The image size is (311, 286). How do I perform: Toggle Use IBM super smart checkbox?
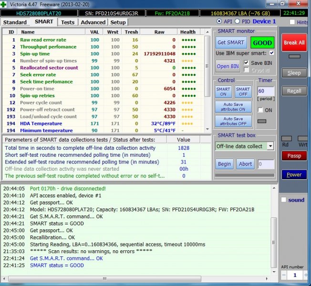point(272,53)
